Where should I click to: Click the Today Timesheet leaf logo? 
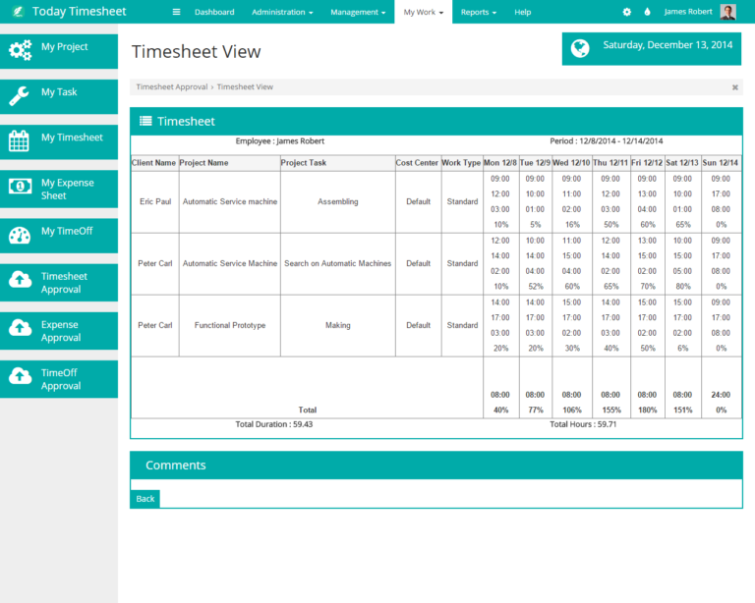(16, 12)
